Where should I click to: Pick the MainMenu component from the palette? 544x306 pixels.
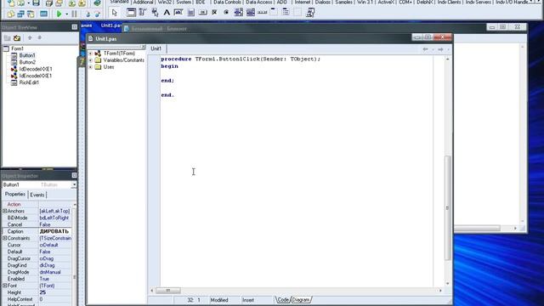point(143,13)
